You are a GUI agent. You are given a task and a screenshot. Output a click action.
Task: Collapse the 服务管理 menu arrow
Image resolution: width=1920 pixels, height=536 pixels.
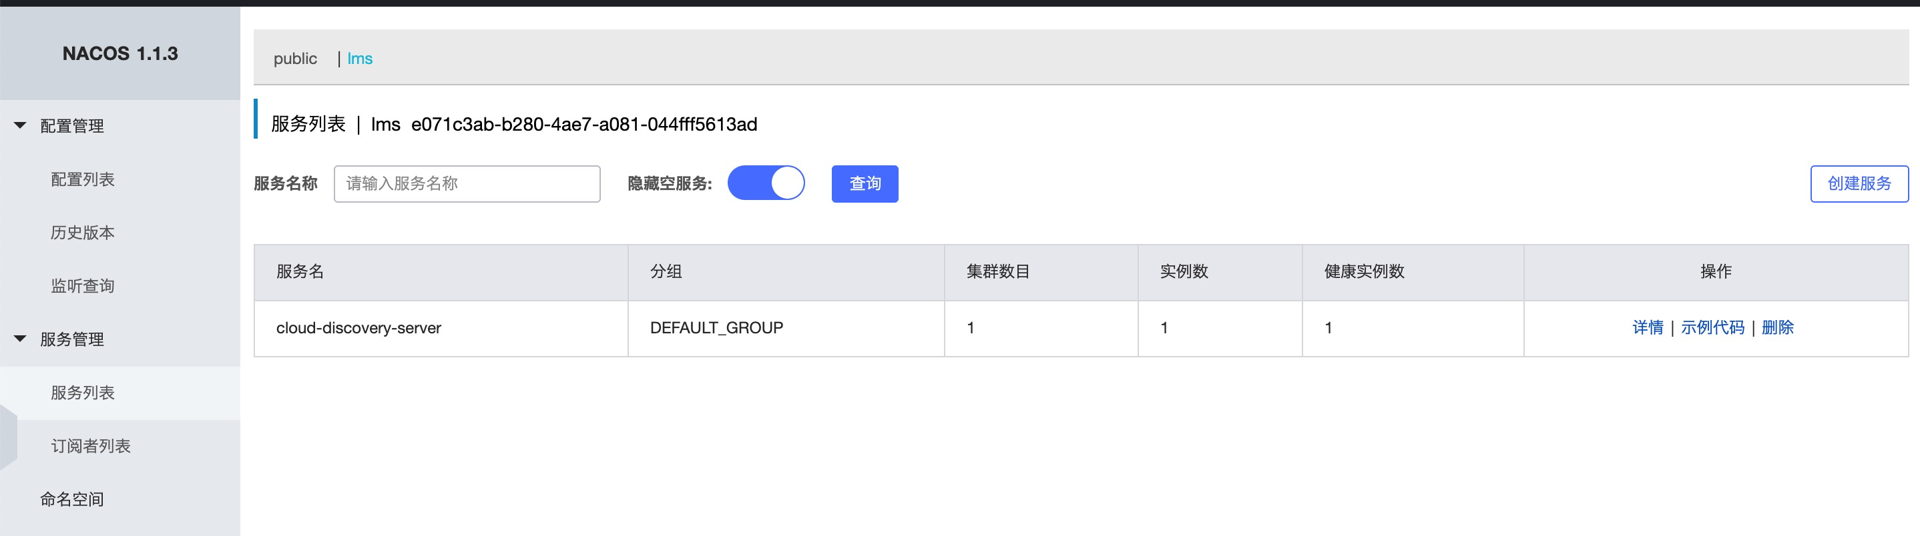20,339
